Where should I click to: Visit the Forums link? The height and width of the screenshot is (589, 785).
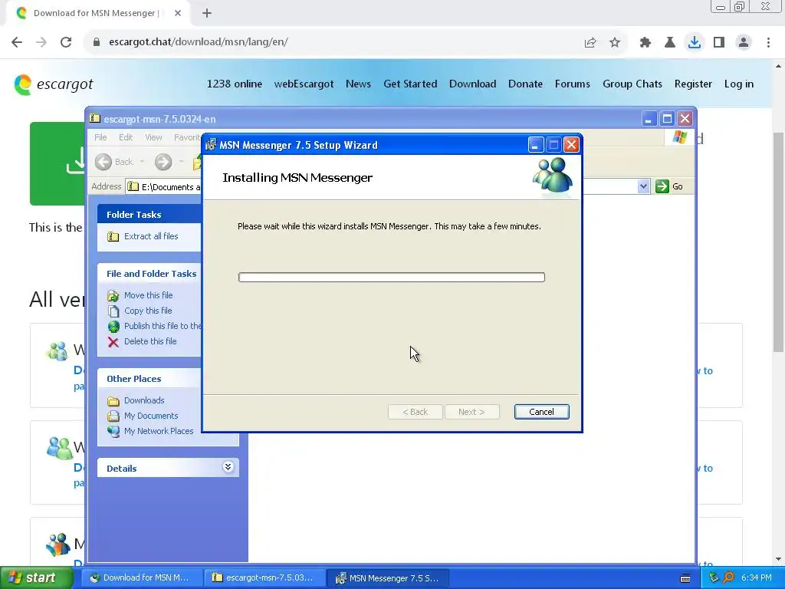(573, 84)
